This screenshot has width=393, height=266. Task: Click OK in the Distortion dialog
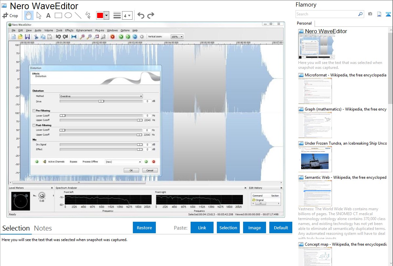coord(131,170)
